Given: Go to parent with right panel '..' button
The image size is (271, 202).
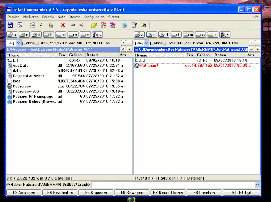Looking at the screenshot, I should (257, 43).
